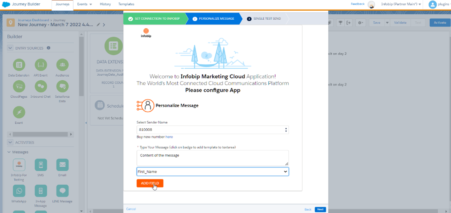The image size is (451, 213).
Task: Click inside the message content textarea
Action: pos(212,158)
